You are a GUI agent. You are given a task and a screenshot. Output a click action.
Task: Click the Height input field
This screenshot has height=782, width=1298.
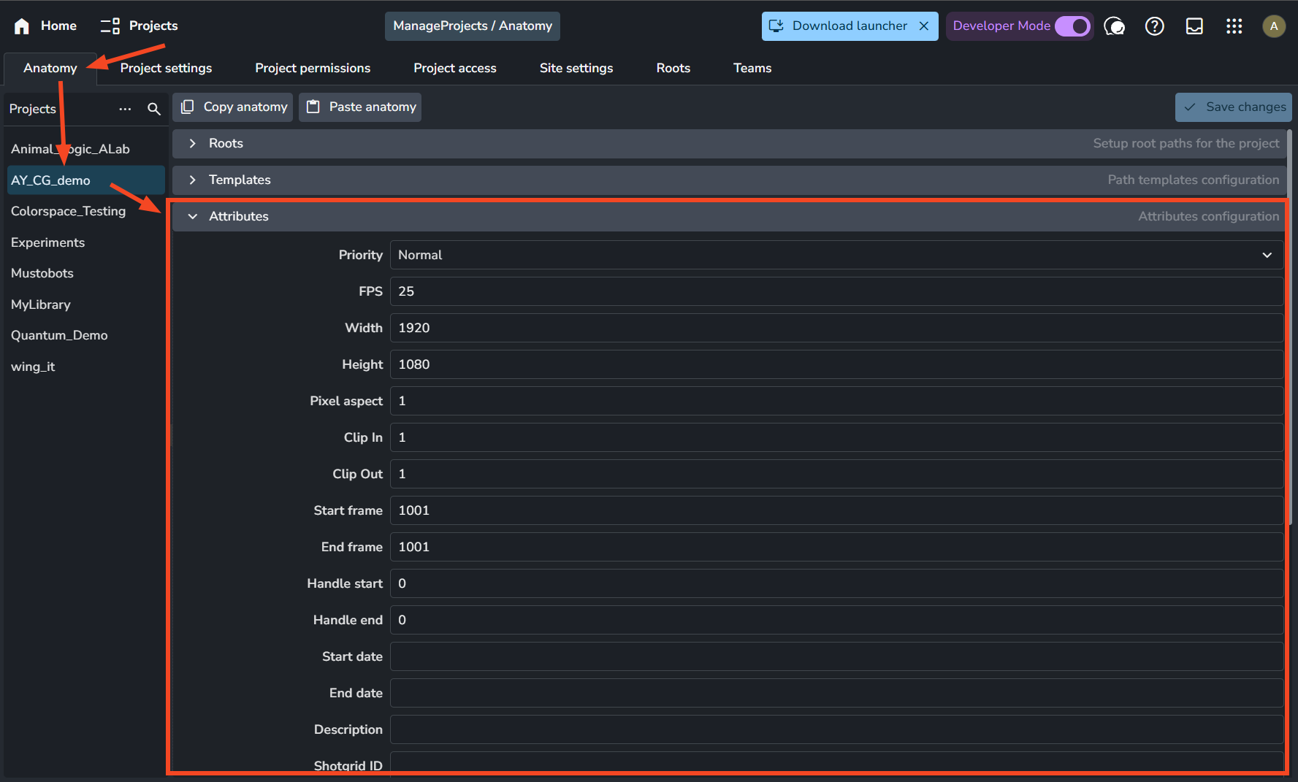coord(836,364)
